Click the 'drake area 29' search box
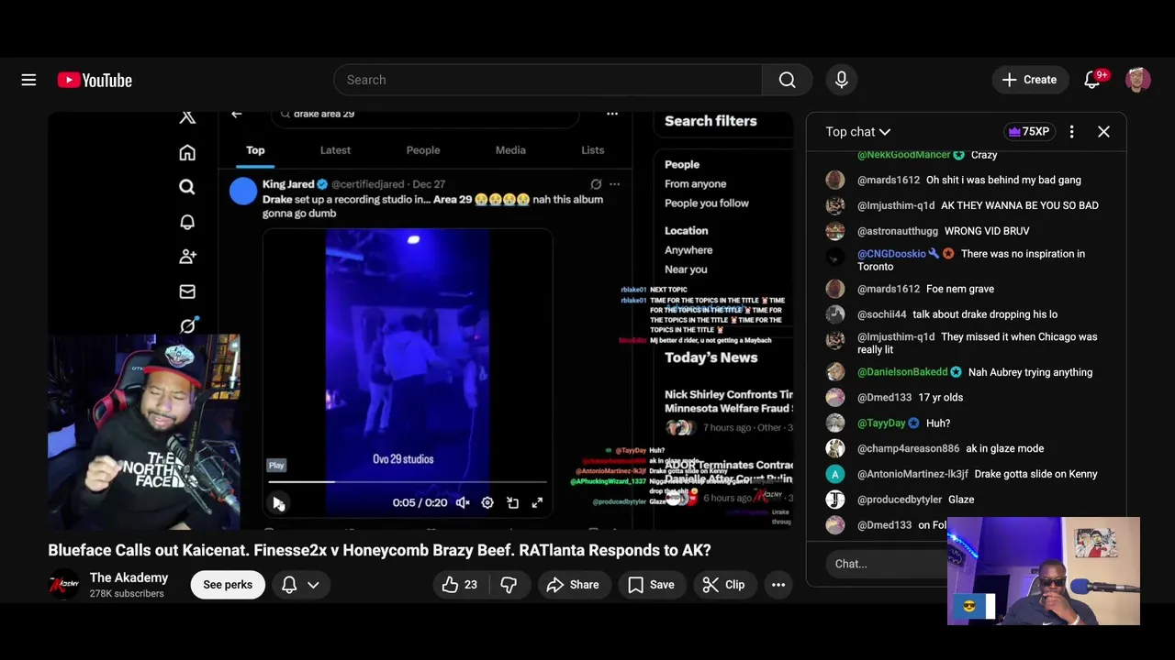Viewport: 1175px width, 660px height. tap(425, 115)
